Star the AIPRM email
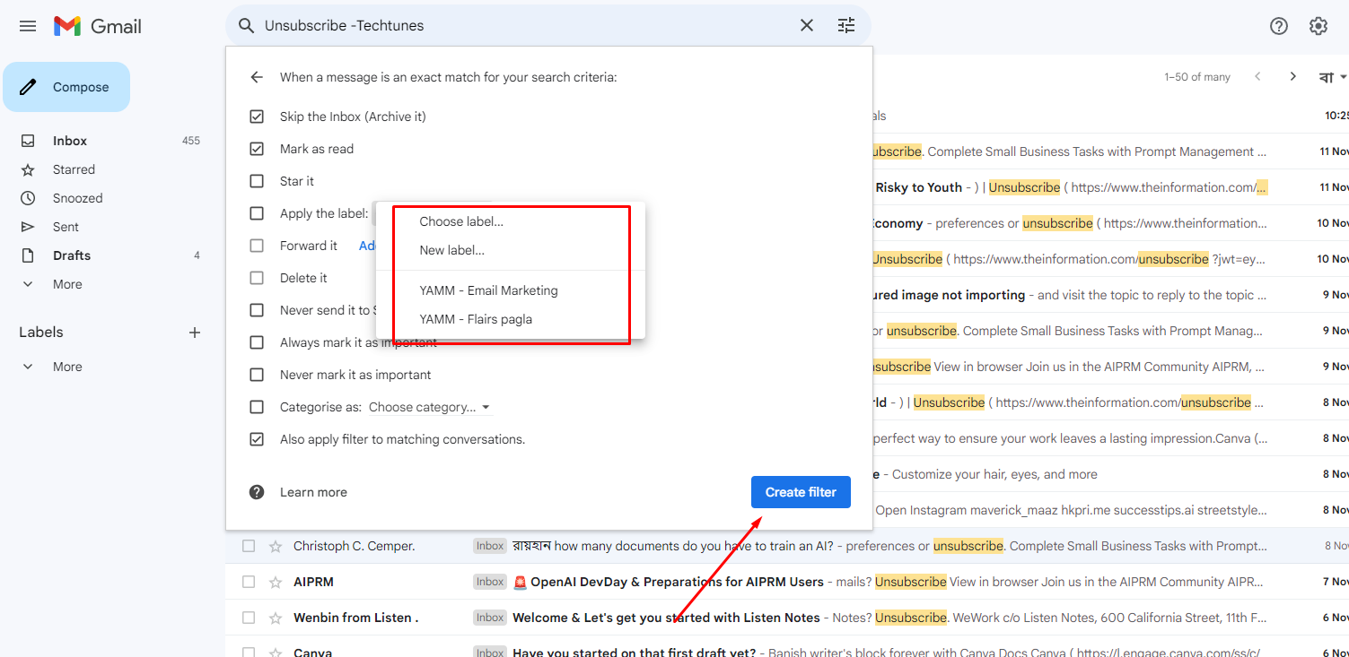The image size is (1349, 657). click(276, 582)
